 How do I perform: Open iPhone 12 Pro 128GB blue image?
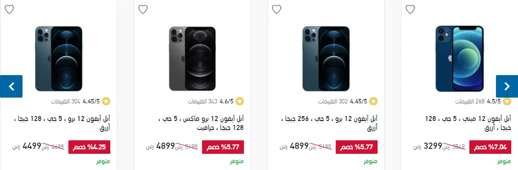click(x=59, y=58)
